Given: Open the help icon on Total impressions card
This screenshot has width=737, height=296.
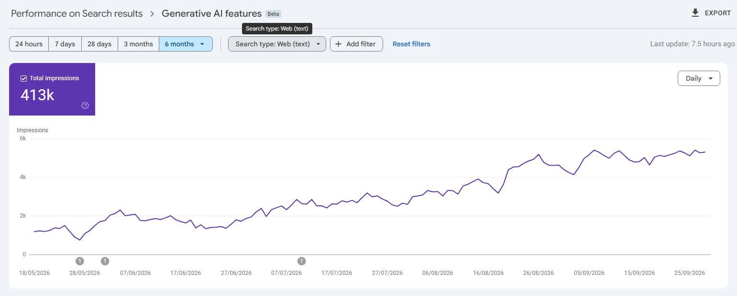Looking at the screenshot, I should [85, 106].
